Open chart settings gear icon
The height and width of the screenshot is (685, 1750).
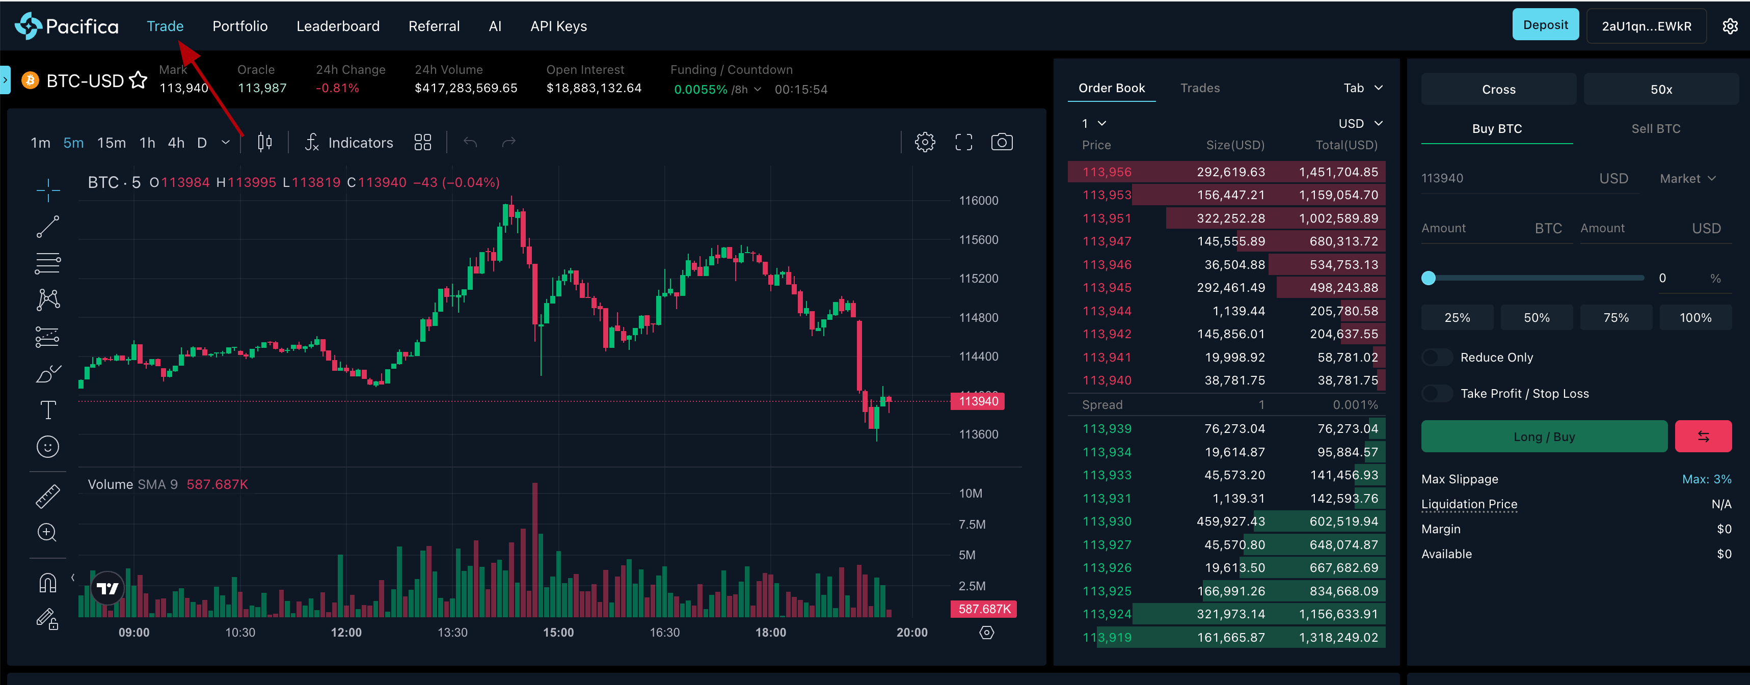click(925, 143)
